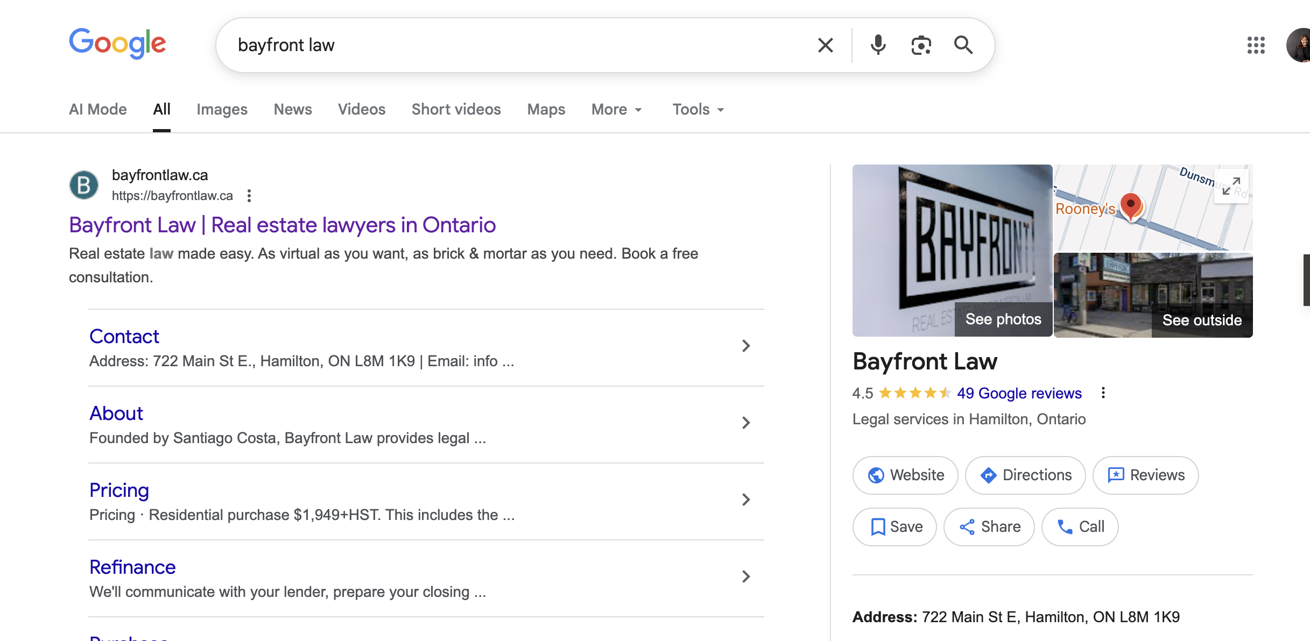Open the Tools dropdown menu
Screen dimensions: 1310x641
point(698,110)
